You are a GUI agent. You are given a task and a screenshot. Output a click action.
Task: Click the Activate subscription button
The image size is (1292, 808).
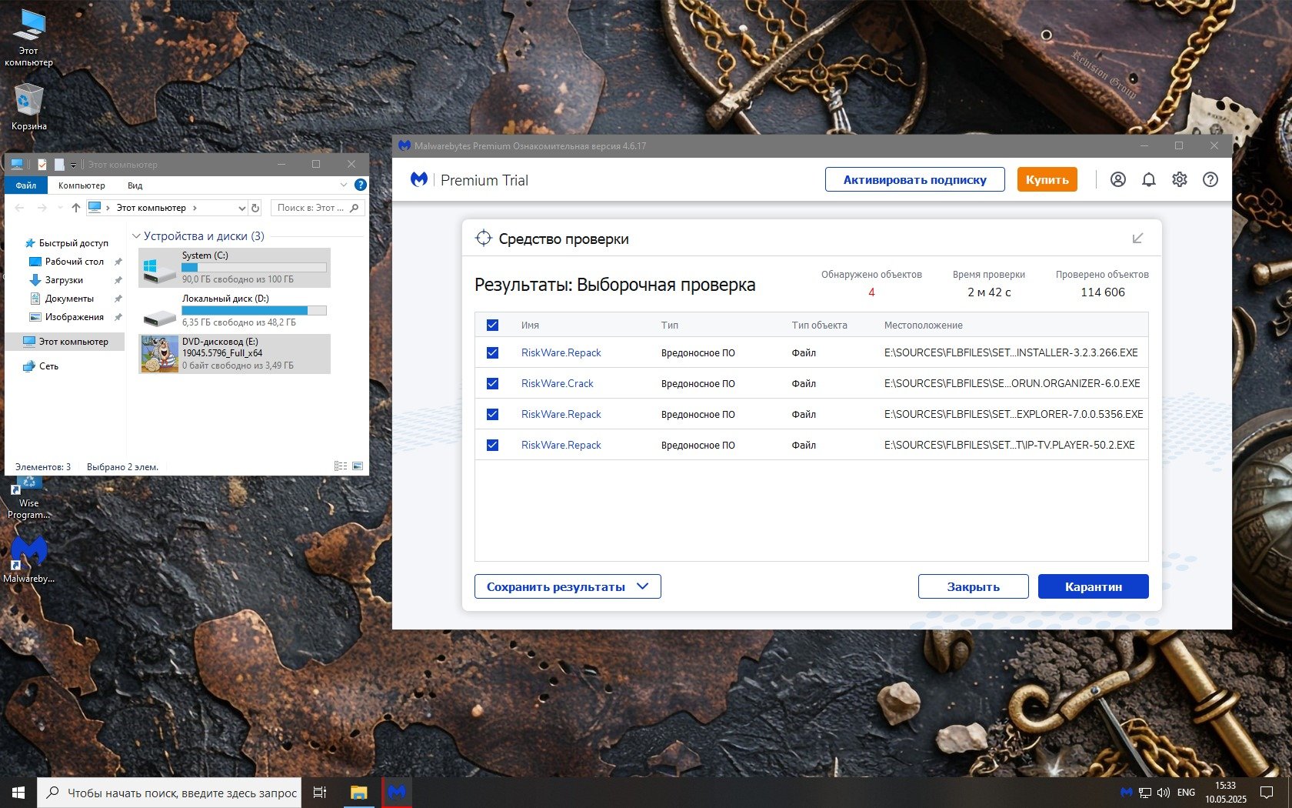914,179
